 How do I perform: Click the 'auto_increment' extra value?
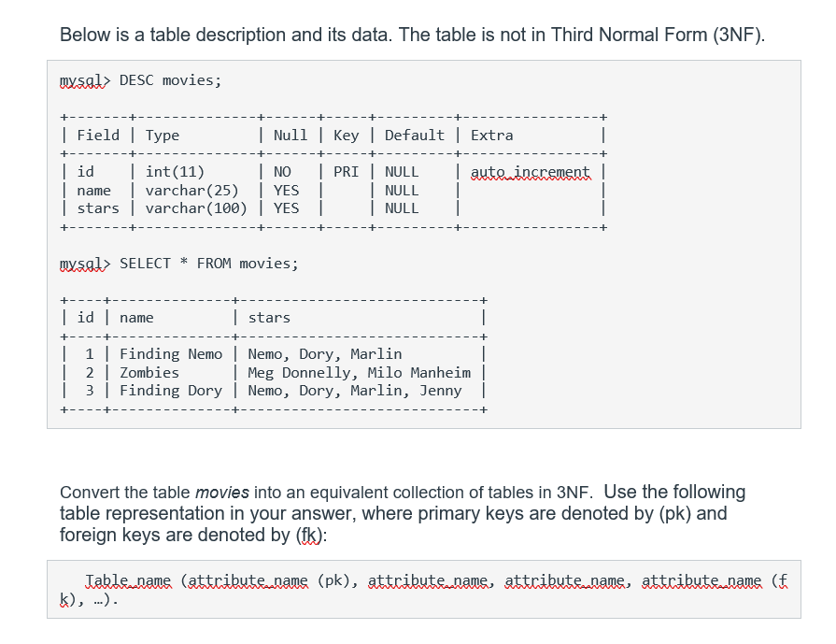(x=531, y=172)
